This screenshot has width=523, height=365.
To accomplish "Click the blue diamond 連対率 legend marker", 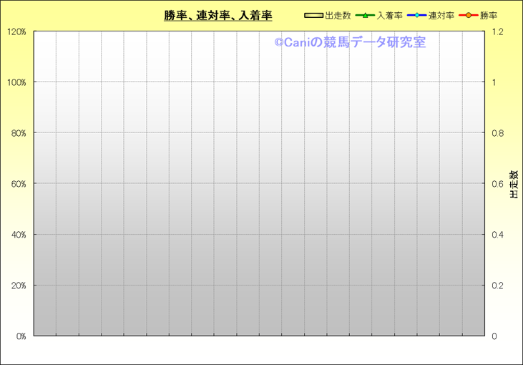I will pos(426,15).
